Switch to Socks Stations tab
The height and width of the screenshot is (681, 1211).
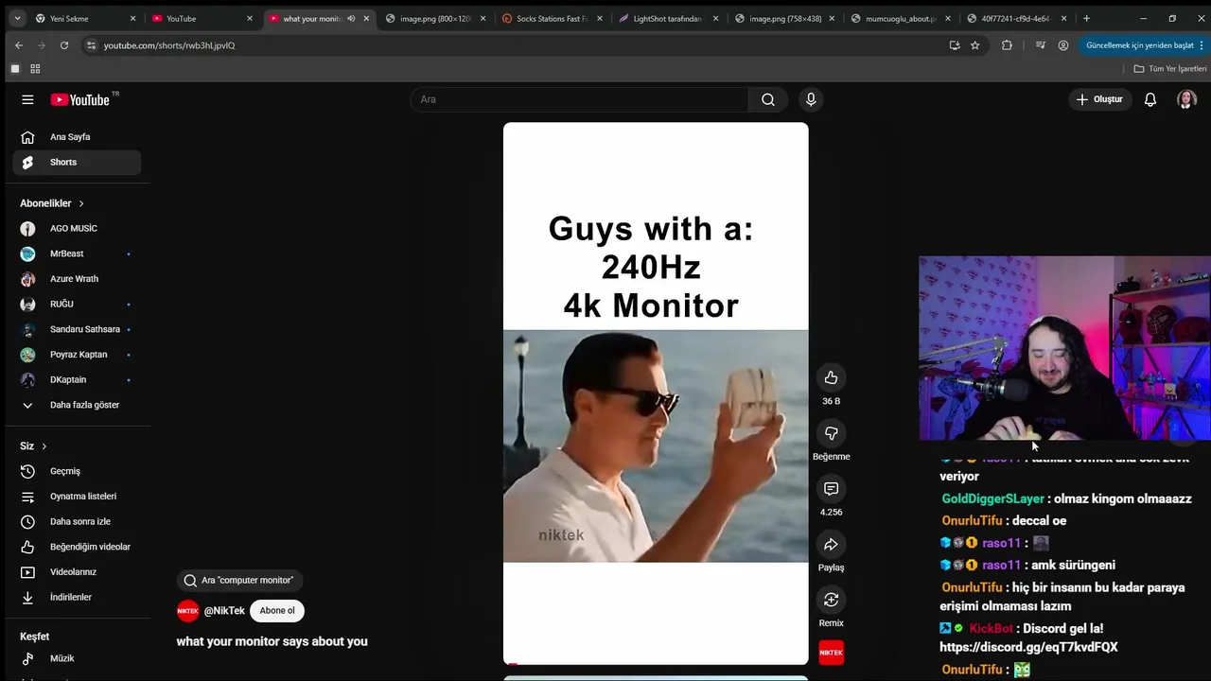click(552, 18)
